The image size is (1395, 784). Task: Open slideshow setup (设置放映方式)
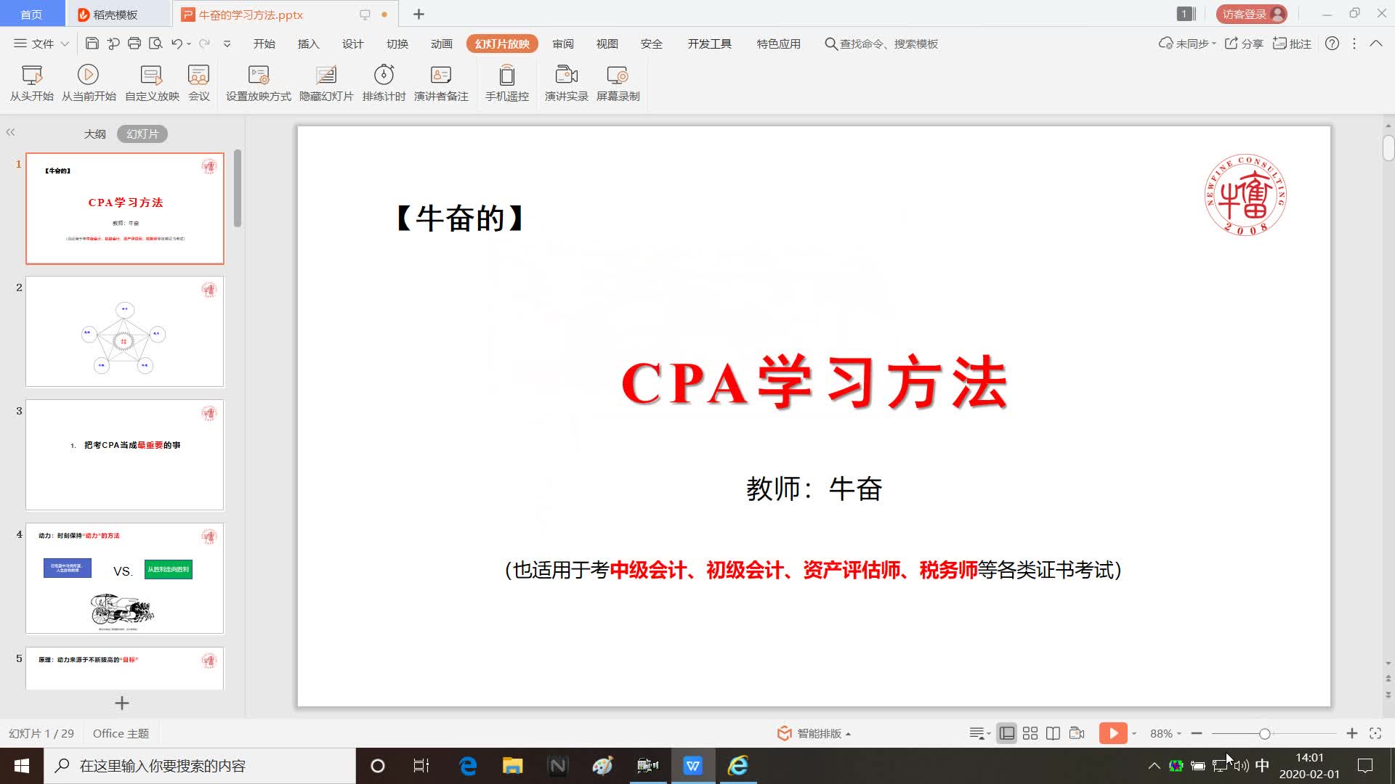click(258, 83)
